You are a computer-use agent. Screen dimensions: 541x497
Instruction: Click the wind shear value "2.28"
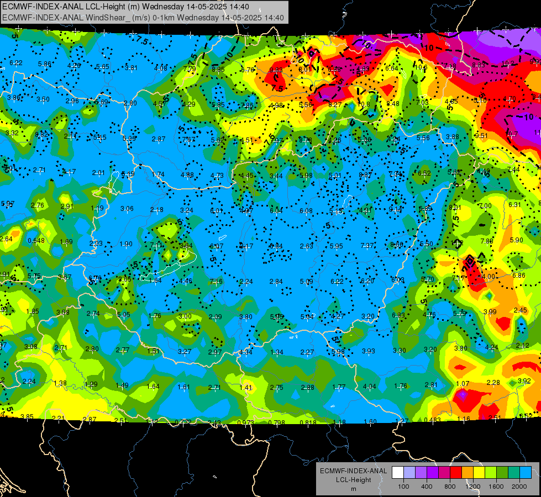[x=493, y=383]
